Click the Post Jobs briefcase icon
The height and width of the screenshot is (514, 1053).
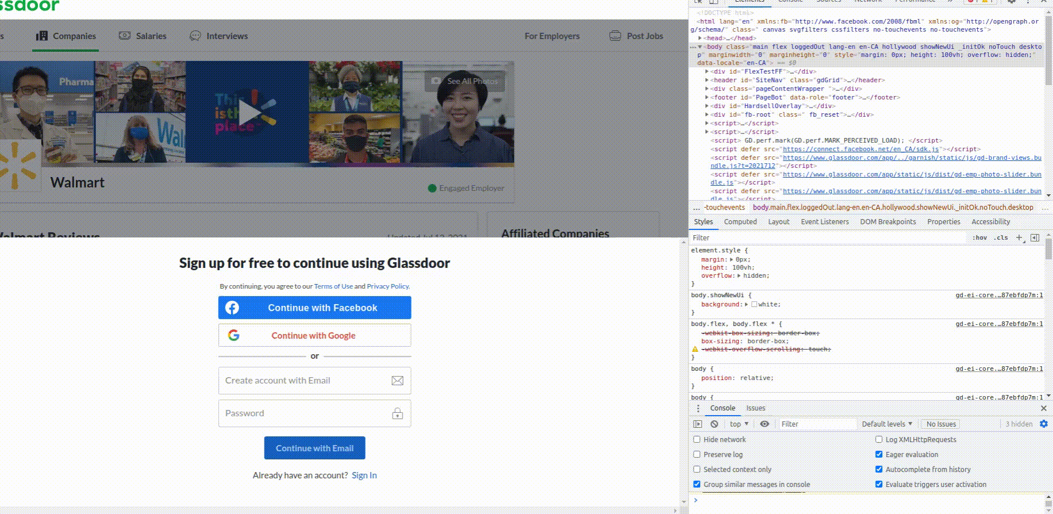coord(615,36)
